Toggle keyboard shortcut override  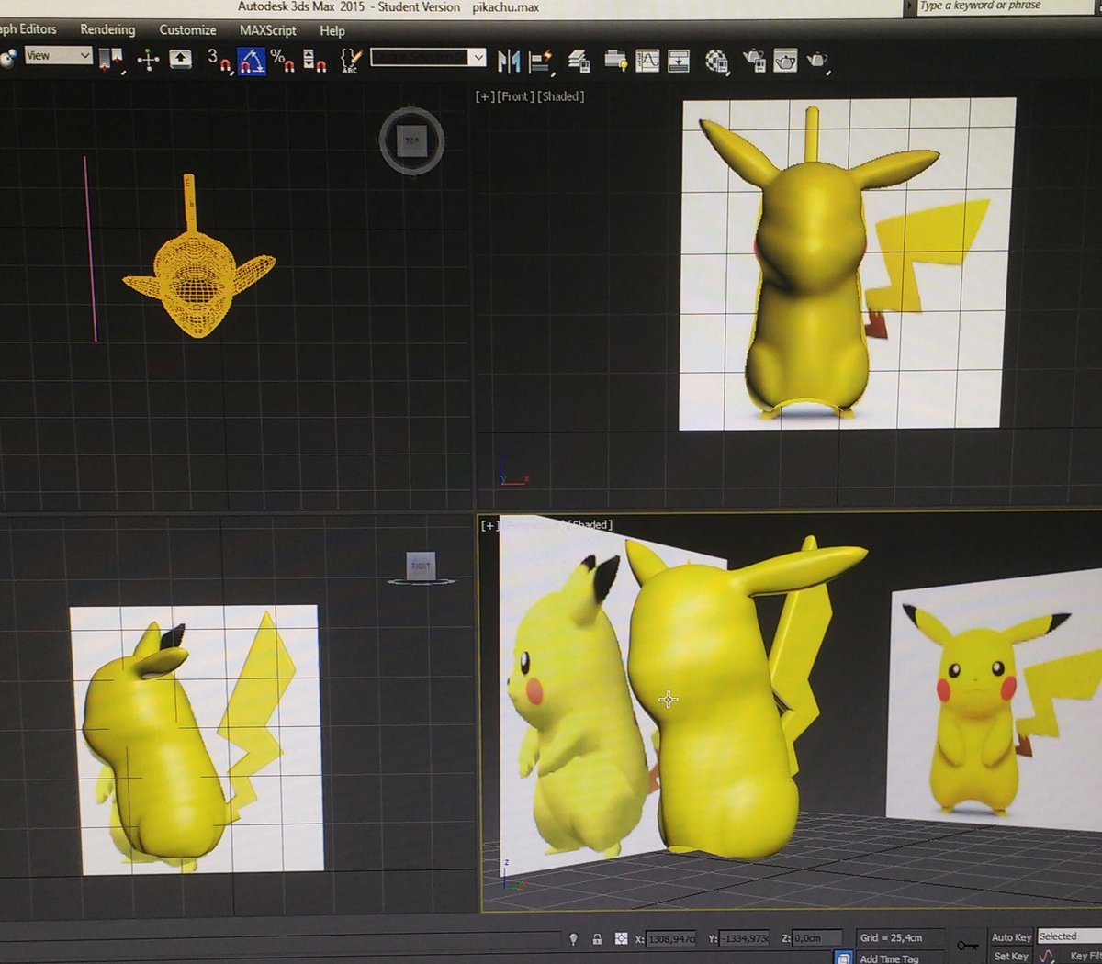[x=181, y=61]
